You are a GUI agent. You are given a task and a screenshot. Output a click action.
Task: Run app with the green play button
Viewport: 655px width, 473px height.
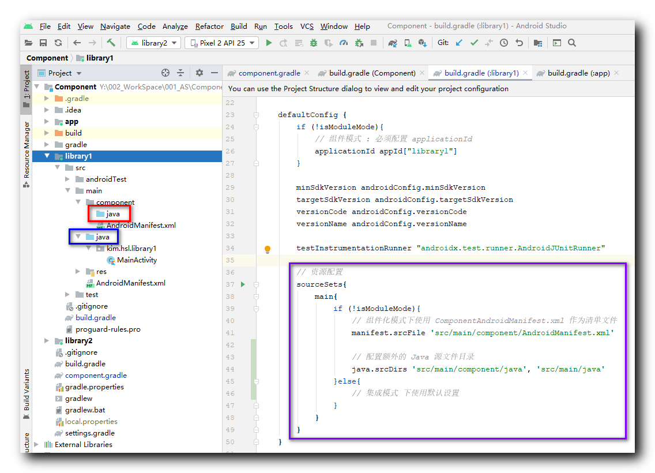point(269,43)
